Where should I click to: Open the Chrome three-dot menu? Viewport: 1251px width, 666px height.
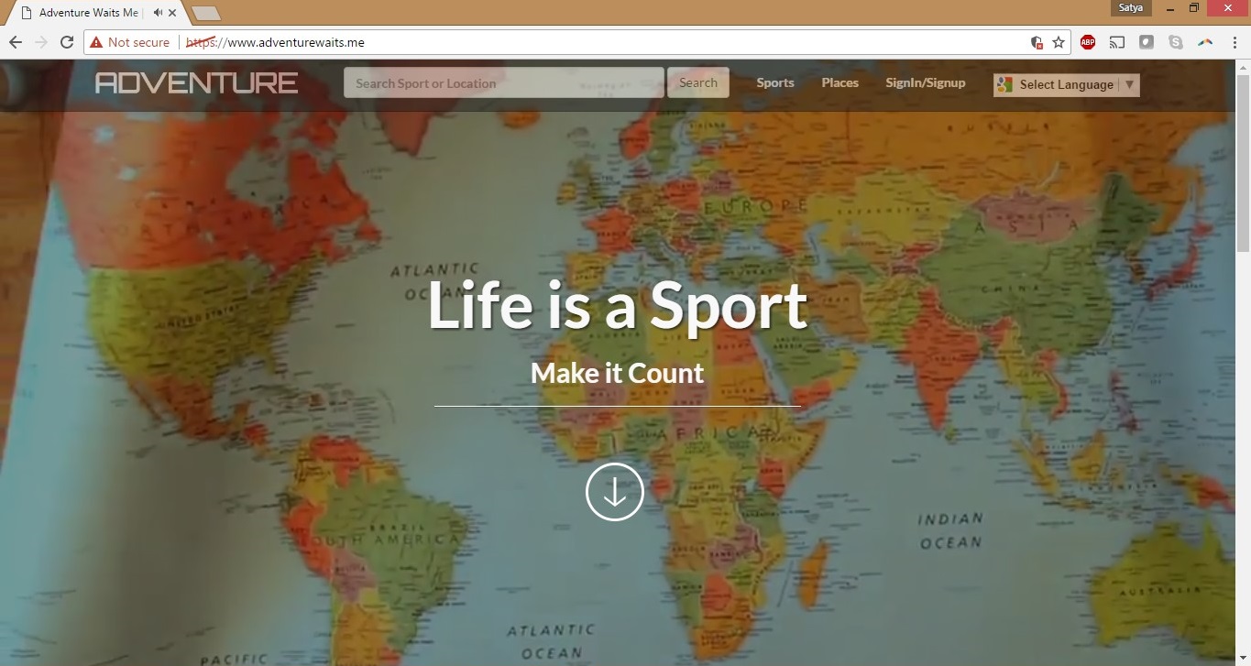coord(1235,42)
